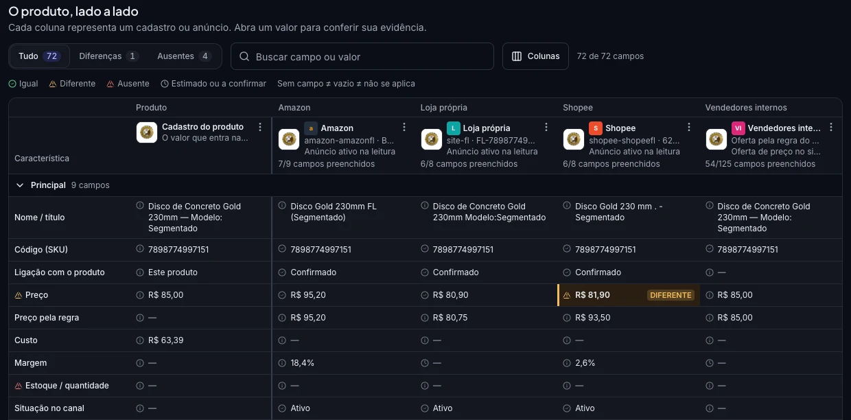Click the Código (SKU) row label
851x420 pixels.
[41, 249]
